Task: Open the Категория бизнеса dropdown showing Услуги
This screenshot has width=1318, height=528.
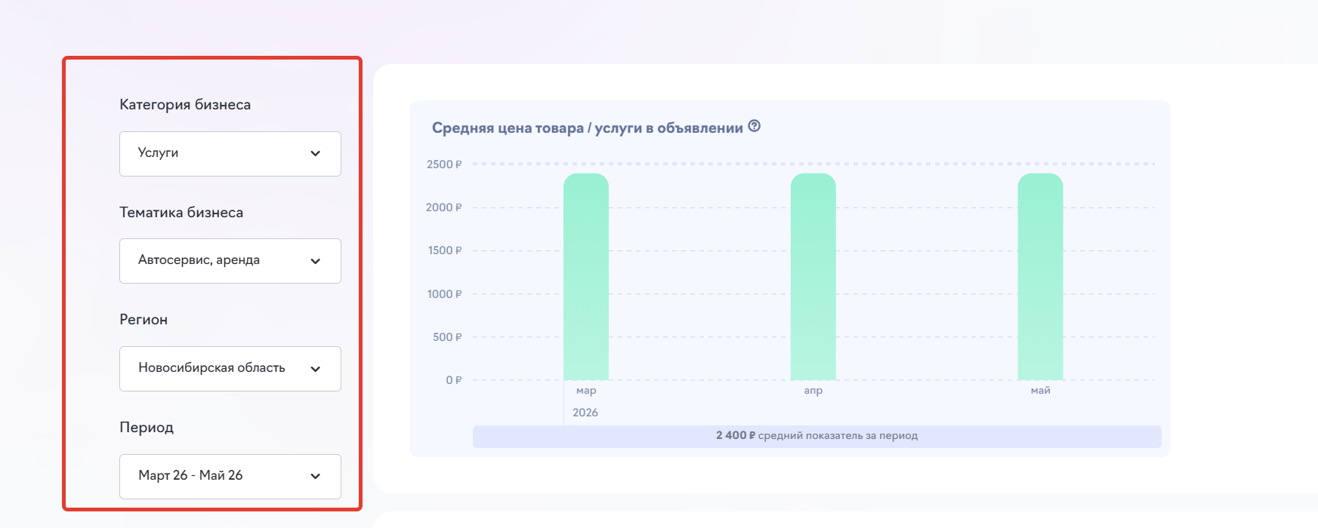Action: (230, 154)
